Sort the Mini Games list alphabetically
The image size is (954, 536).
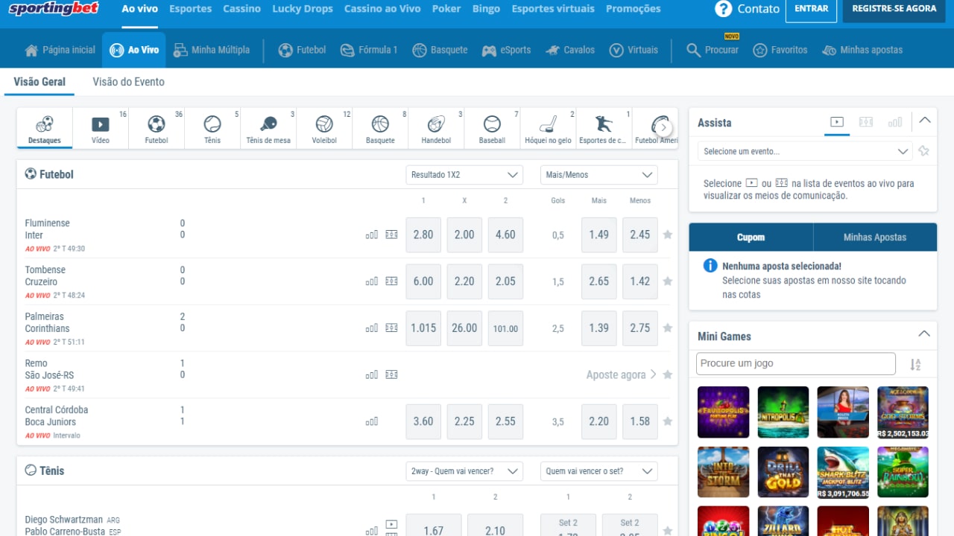coord(915,364)
